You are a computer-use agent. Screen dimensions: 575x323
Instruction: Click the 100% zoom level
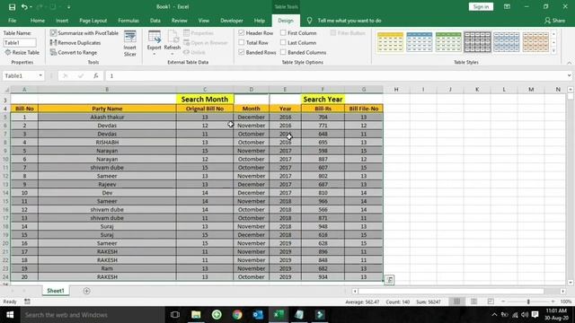pyautogui.click(x=566, y=301)
